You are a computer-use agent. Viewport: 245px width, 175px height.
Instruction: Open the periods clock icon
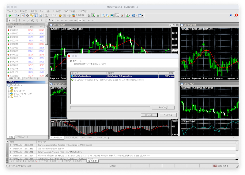pyautogui.click(x=134, y=15)
